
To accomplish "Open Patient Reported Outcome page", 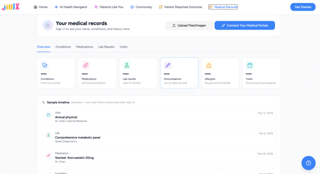I will (180, 7).
